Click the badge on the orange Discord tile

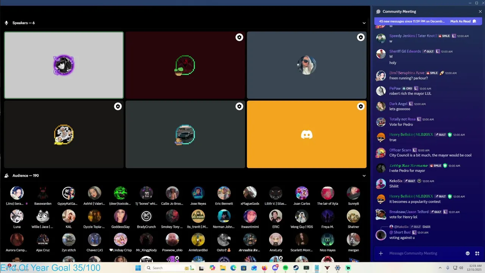point(361,107)
